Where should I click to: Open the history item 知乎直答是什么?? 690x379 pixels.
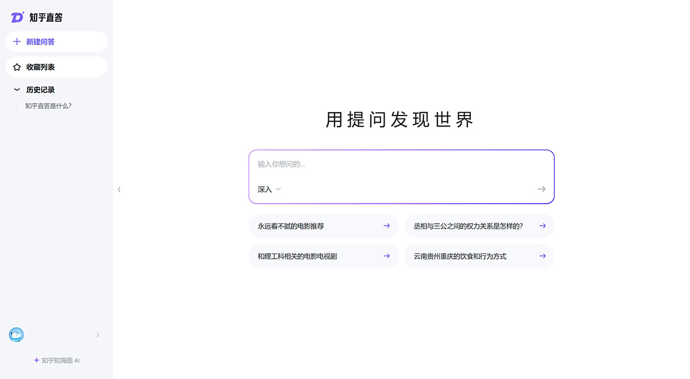[x=48, y=106]
